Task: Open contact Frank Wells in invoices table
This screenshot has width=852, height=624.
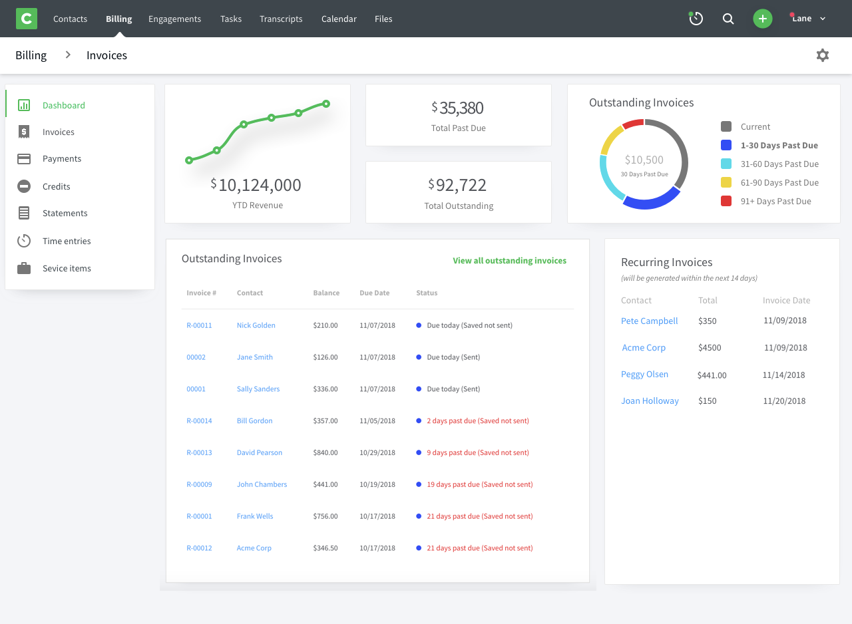Action: pyautogui.click(x=255, y=516)
